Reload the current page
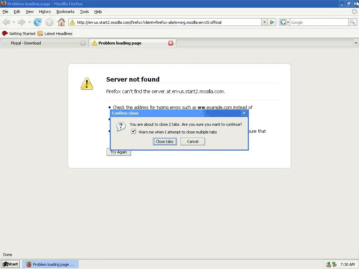This screenshot has width=359, height=269. (x=38, y=22)
